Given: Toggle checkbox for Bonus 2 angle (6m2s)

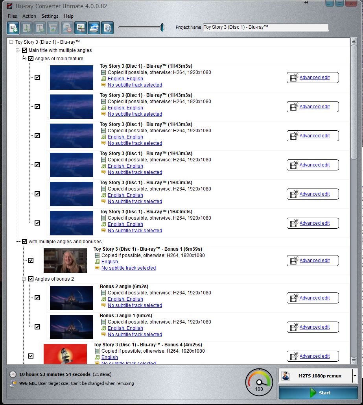Looking at the screenshot, I should (x=37, y=298).
